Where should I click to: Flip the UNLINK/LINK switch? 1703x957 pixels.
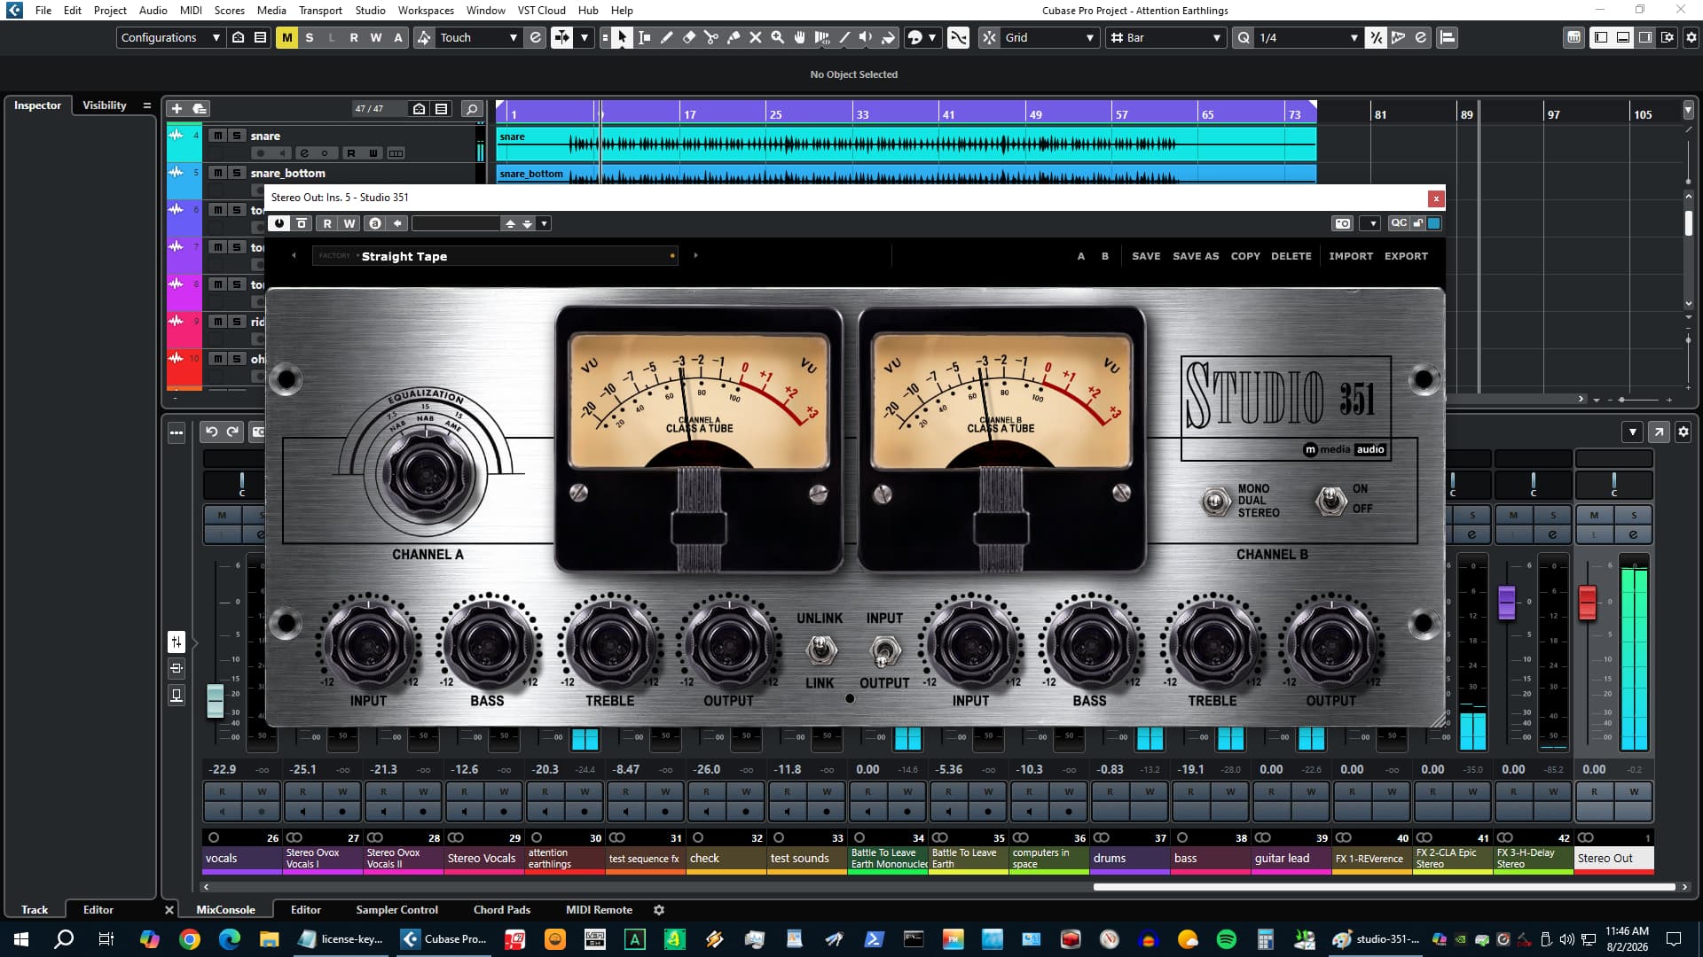(x=820, y=651)
